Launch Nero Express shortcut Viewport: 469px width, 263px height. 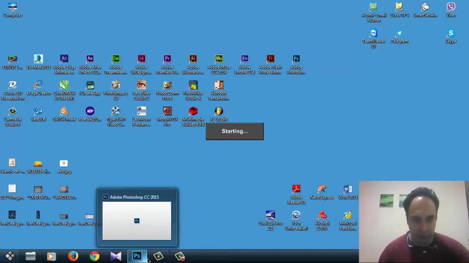pyautogui.click(x=322, y=192)
